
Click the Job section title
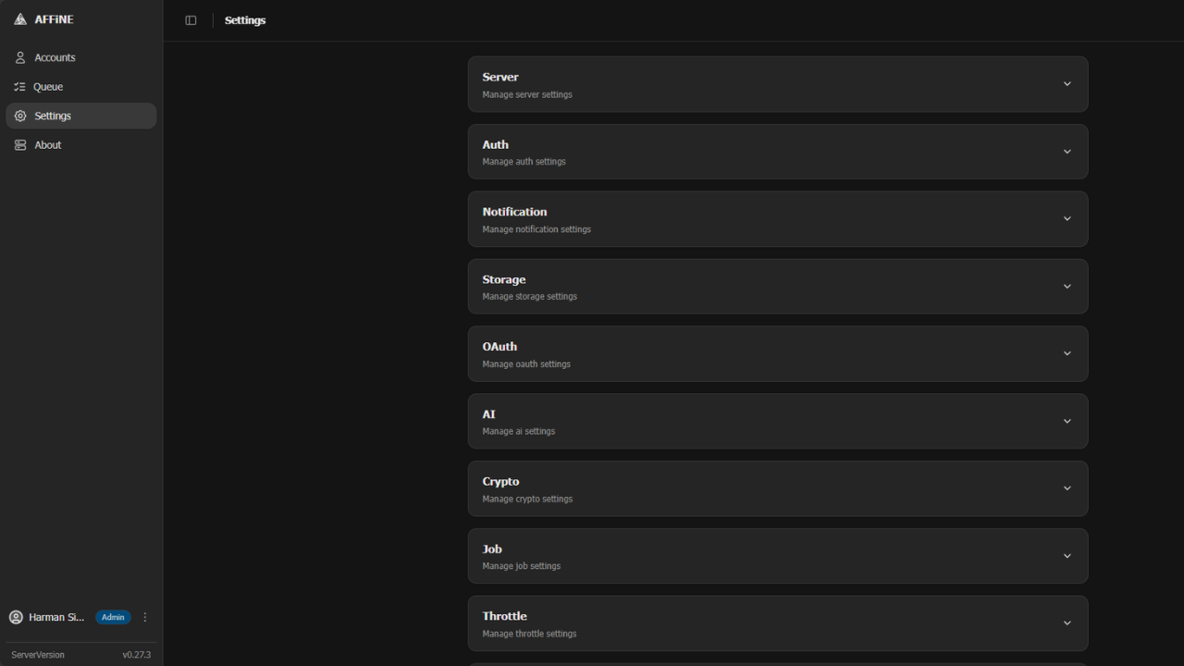(x=492, y=549)
